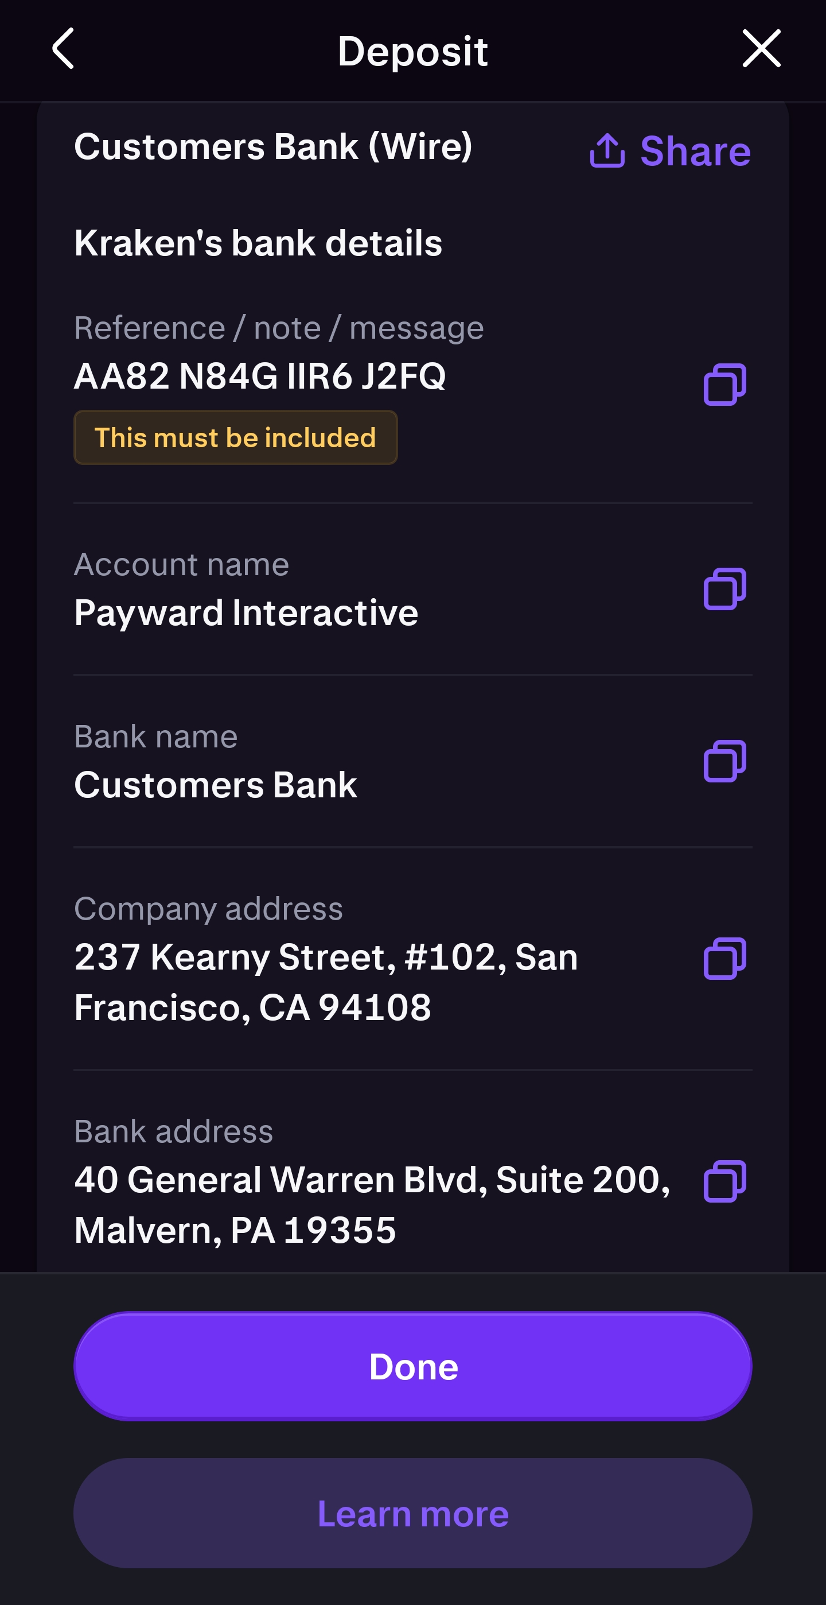Open Learn more about deposits
The image size is (826, 1605).
point(412,1513)
